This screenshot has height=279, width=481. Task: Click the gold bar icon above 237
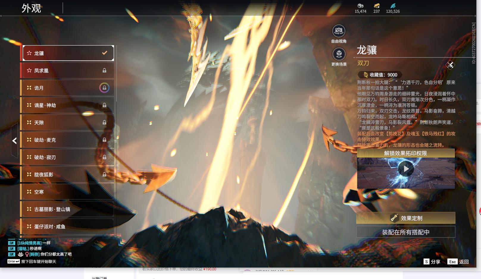click(x=377, y=6)
